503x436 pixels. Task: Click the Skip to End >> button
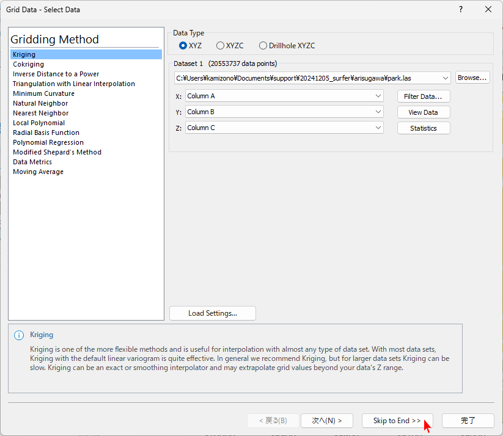397,421
